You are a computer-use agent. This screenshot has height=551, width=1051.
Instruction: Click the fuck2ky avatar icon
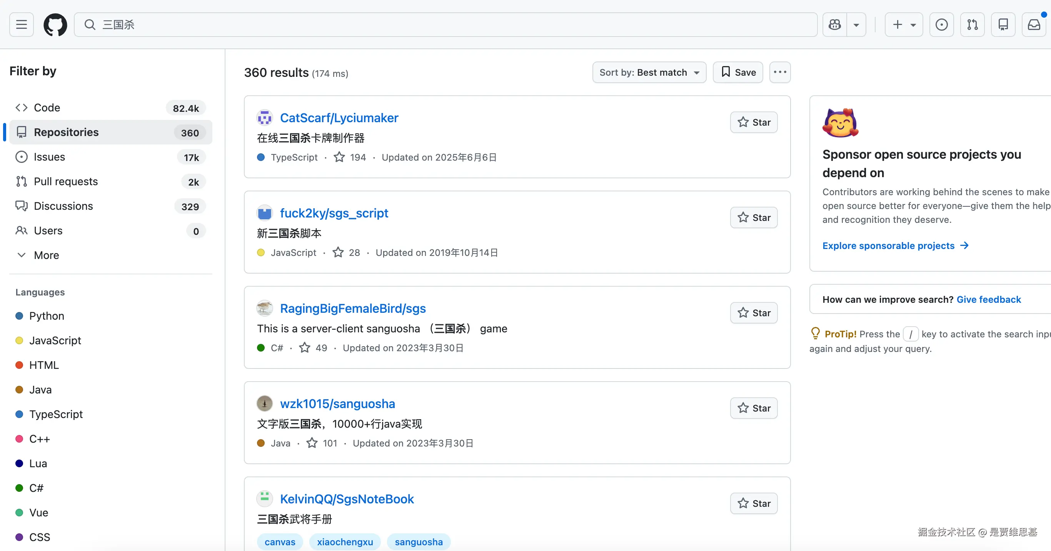click(x=264, y=213)
